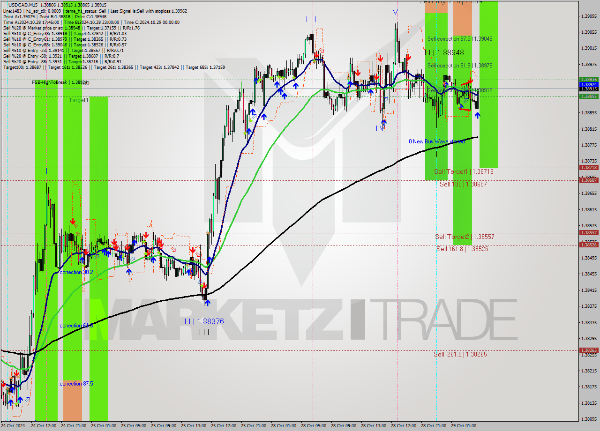Click the '25 Oct 21:00' time axis label
Screen dimensions: 600x431
coord(254,426)
